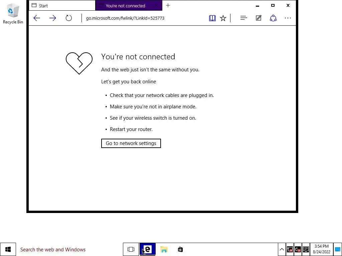The height and width of the screenshot is (256, 342).
Task: Open the Store taskbar icon
Action: 180,249
